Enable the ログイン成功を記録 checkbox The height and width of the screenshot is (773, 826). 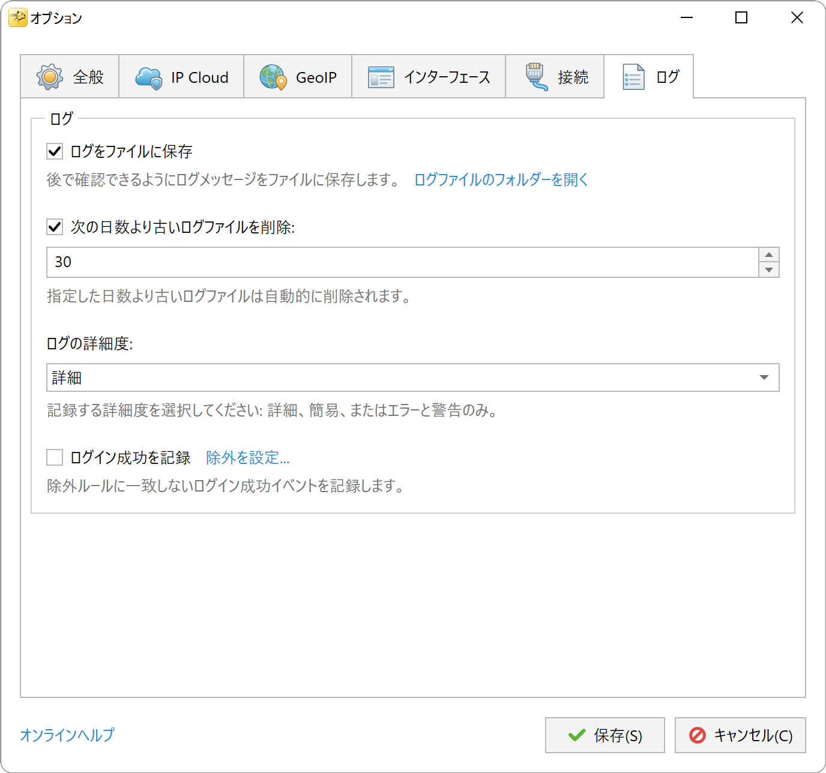(55, 457)
